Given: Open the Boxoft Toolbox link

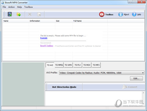Looking at the screenshot, I should tap(47, 46).
